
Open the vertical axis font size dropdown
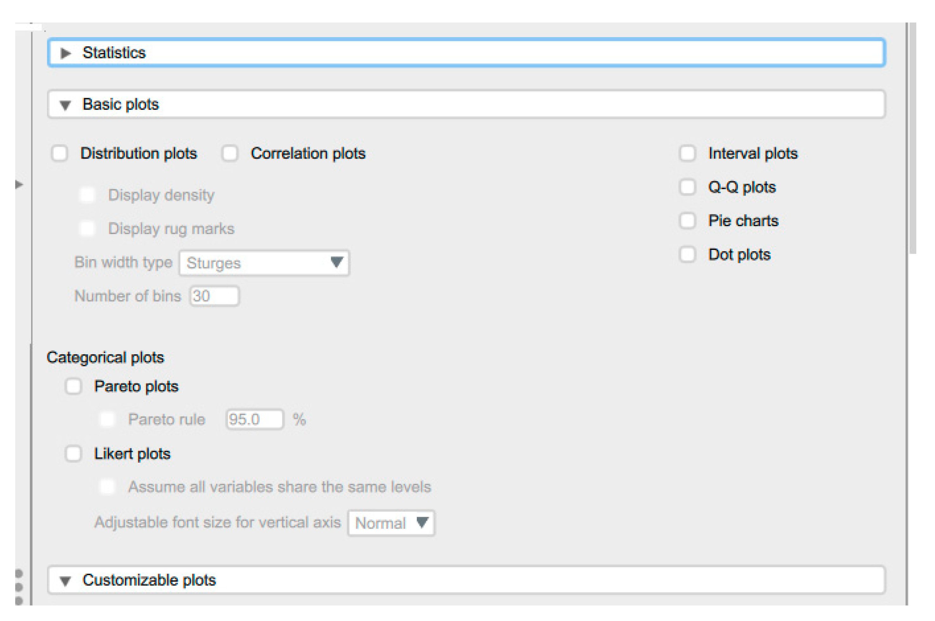[391, 523]
